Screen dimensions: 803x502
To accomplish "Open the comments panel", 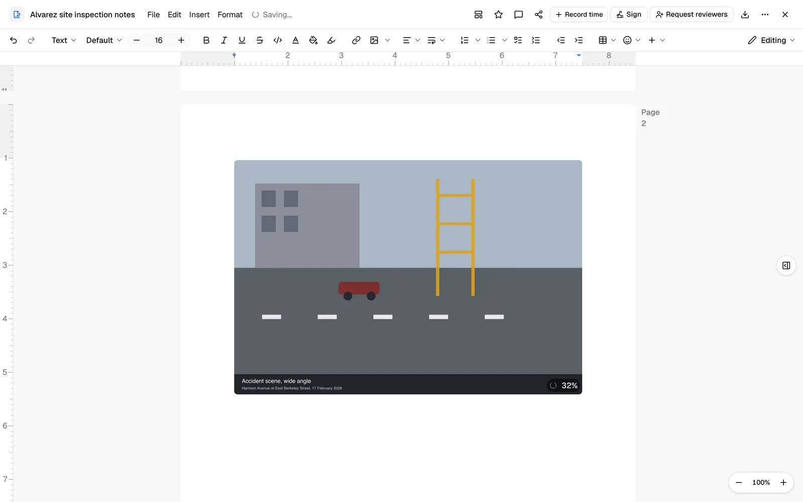I will pyautogui.click(x=518, y=15).
